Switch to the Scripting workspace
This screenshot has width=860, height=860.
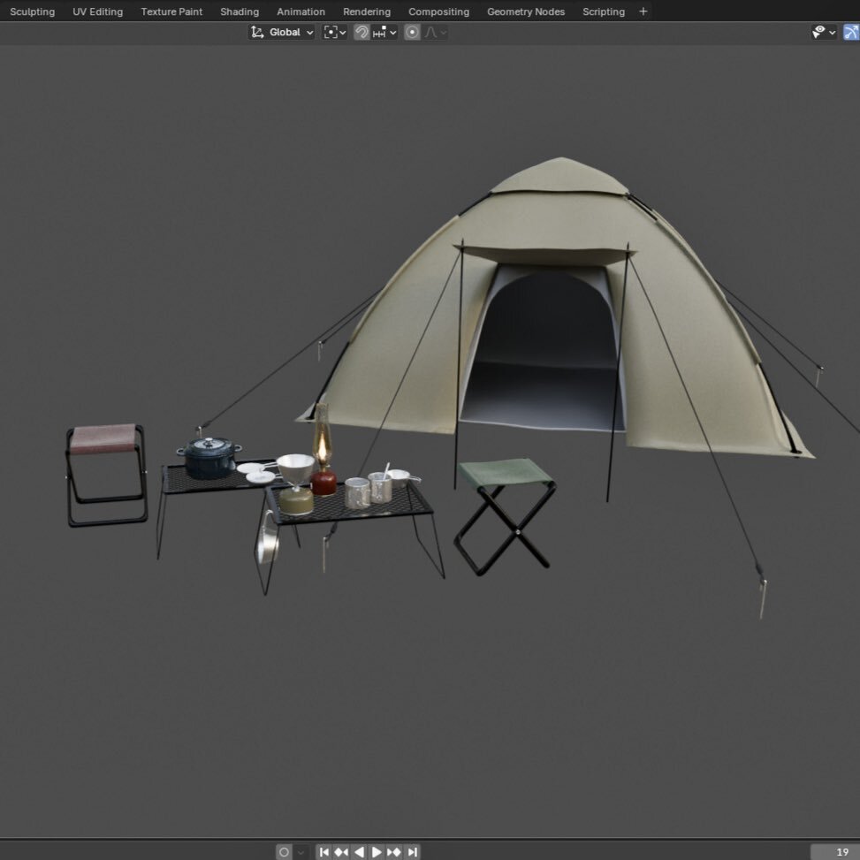point(604,11)
